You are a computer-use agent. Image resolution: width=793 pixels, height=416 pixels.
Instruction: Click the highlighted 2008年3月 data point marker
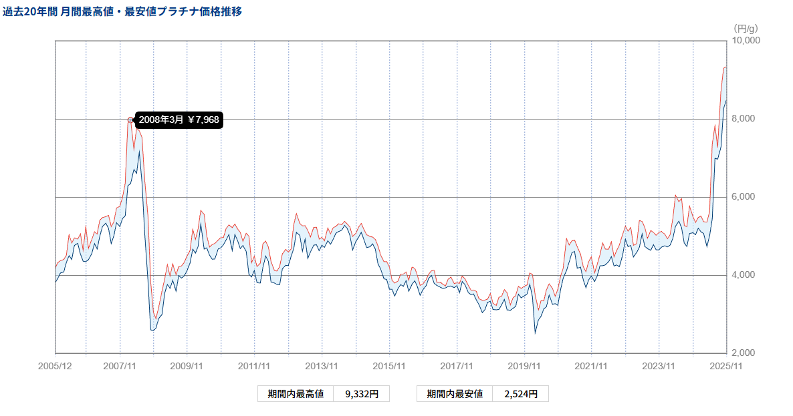click(130, 120)
